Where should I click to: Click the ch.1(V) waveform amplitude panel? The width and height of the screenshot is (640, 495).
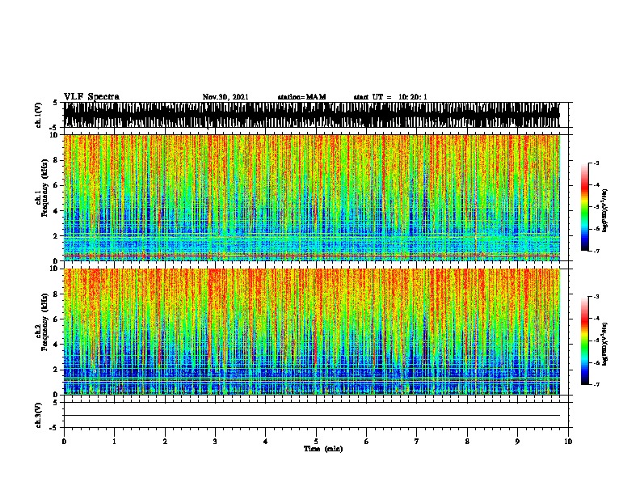coord(311,115)
